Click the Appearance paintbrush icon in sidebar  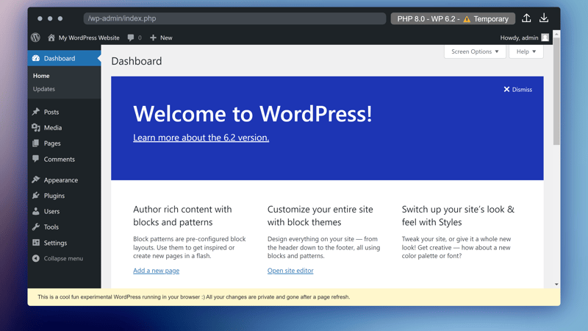36,180
